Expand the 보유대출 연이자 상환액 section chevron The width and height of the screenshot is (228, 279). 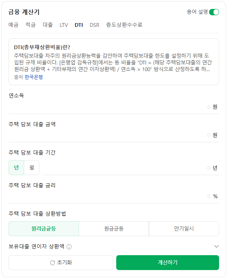coord(217,246)
